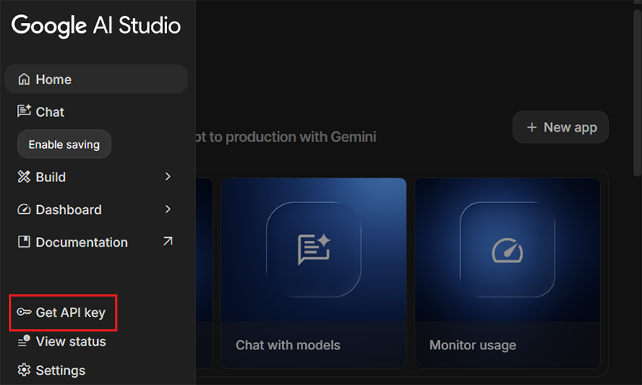Click the Documentation book icon
The width and height of the screenshot is (642, 385).
point(24,242)
